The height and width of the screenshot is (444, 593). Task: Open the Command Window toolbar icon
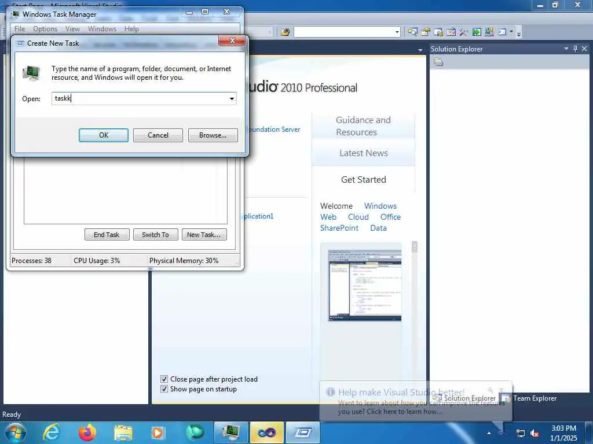[502, 32]
